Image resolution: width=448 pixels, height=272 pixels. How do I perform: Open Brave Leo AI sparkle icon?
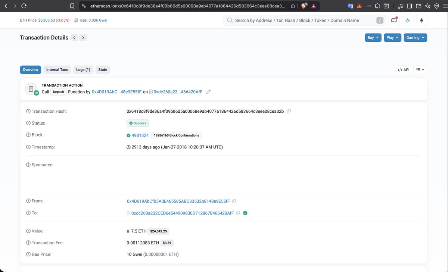click(x=427, y=6)
